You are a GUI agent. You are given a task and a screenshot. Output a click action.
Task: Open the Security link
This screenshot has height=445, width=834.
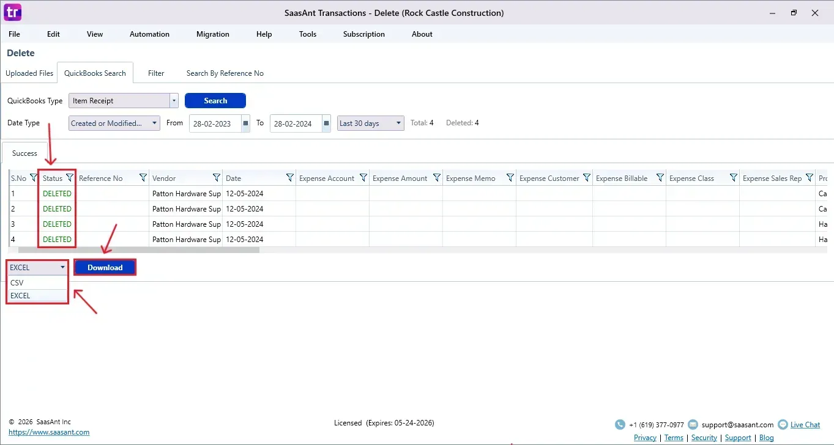pos(704,438)
